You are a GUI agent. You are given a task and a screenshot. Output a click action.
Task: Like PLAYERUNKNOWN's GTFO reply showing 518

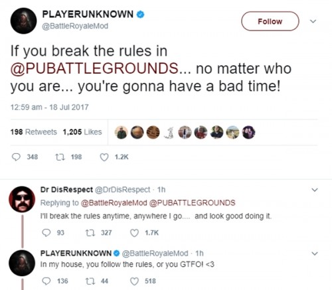coord(134,281)
